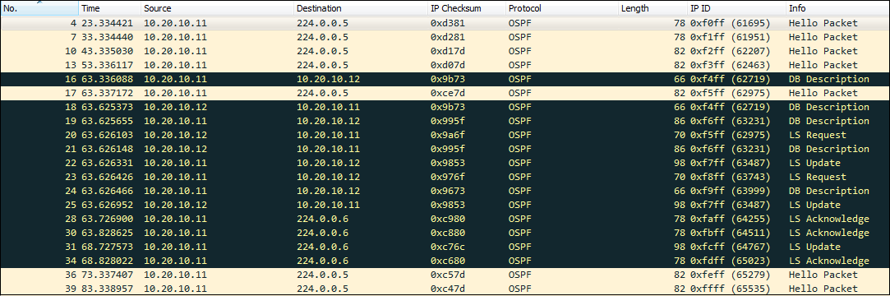Viewport: 890px width, 296px height.
Task: Select the packet at time 73.337407
Action: pyautogui.click(x=445, y=275)
